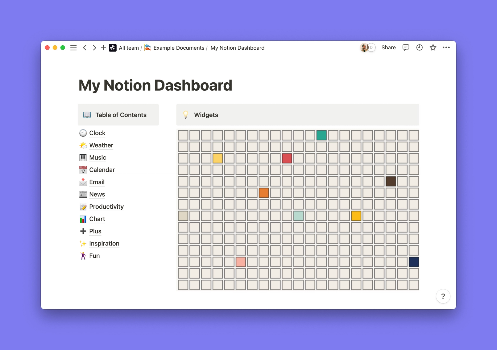
Task: Select the Widgets heading text
Action: 206,115
